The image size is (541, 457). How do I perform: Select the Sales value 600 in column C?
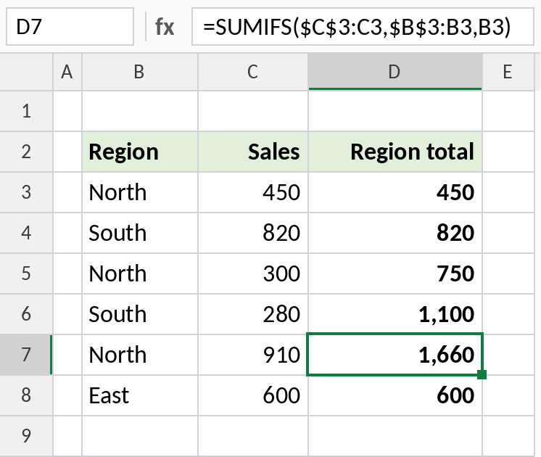tap(253, 395)
